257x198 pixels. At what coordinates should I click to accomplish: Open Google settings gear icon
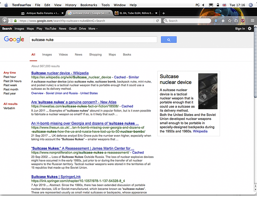pyautogui.click(x=250, y=29)
